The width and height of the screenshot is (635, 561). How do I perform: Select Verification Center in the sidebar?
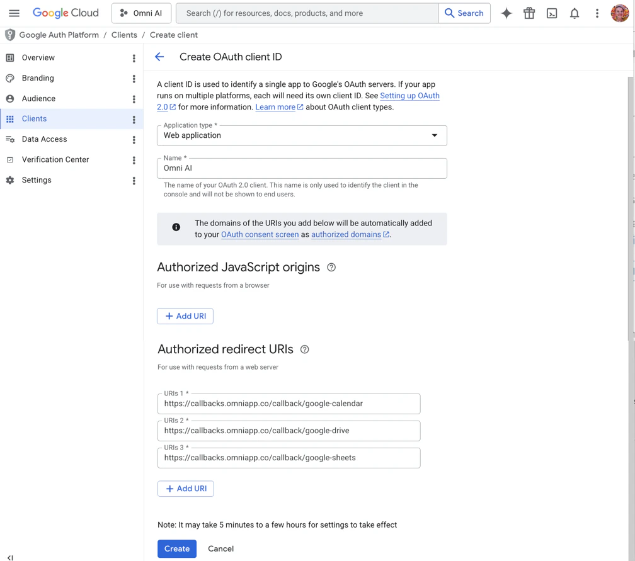pos(56,159)
